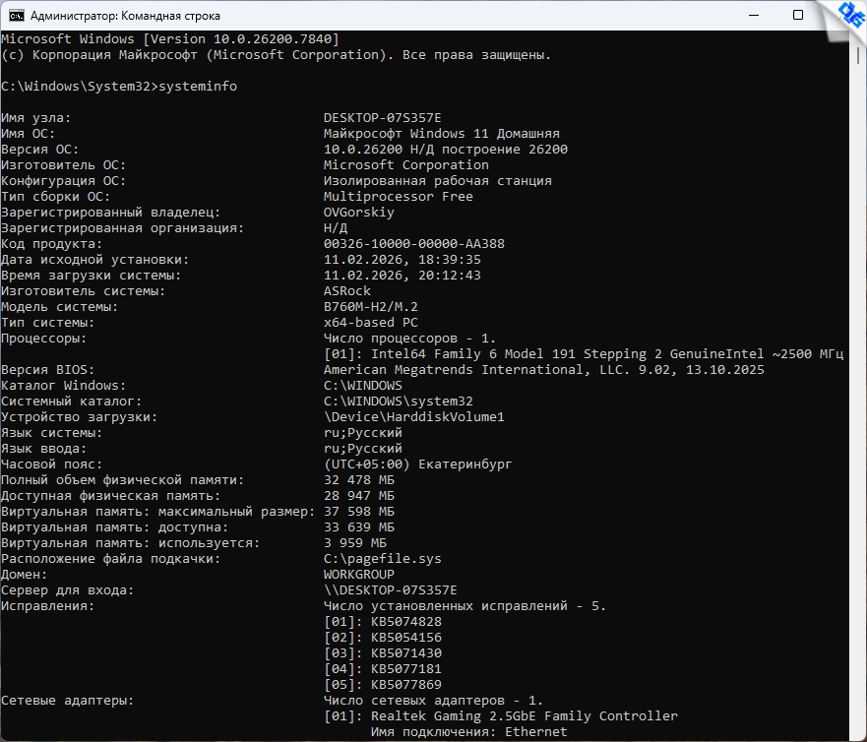Click 'Число установленных исправлений - 5.' line

pyautogui.click(x=465, y=606)
